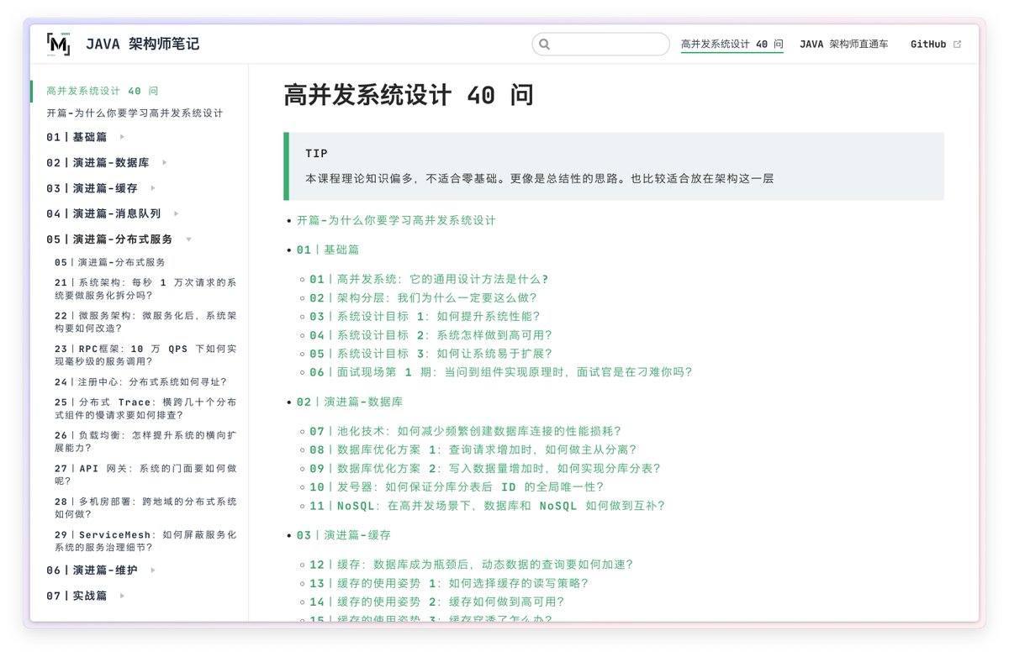Open content link 03 | 演进篇-缓存
The image size is (1009, 657).
point(344,535)
